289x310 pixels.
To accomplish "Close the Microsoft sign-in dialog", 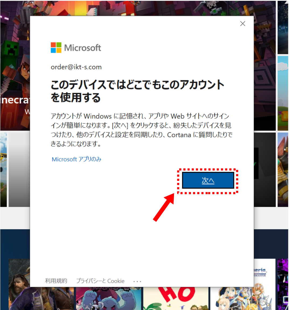I will 242,24.
